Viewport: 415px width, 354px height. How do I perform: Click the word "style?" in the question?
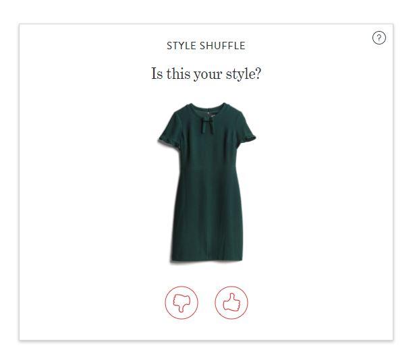(245, 74)
